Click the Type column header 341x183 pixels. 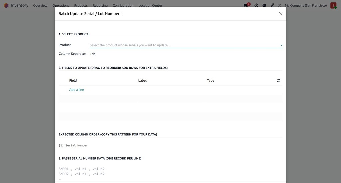[x=210, y=80]
